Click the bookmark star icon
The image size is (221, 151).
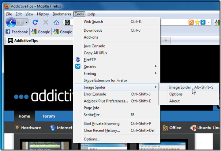pos(197,22)
